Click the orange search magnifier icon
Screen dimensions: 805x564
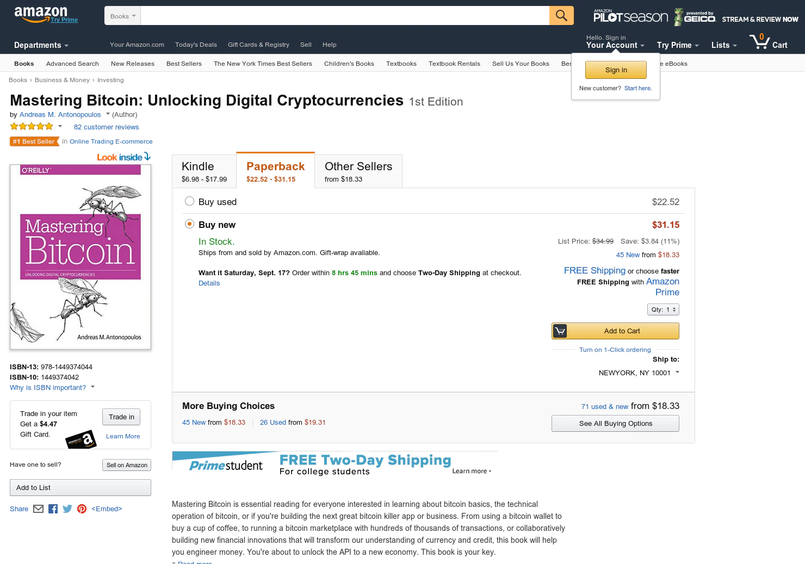[x=561, y=15]
